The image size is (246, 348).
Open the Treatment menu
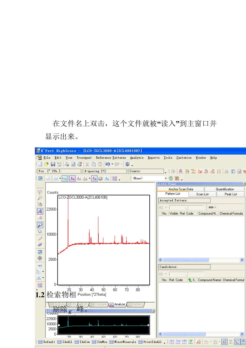tap(84, 158)
